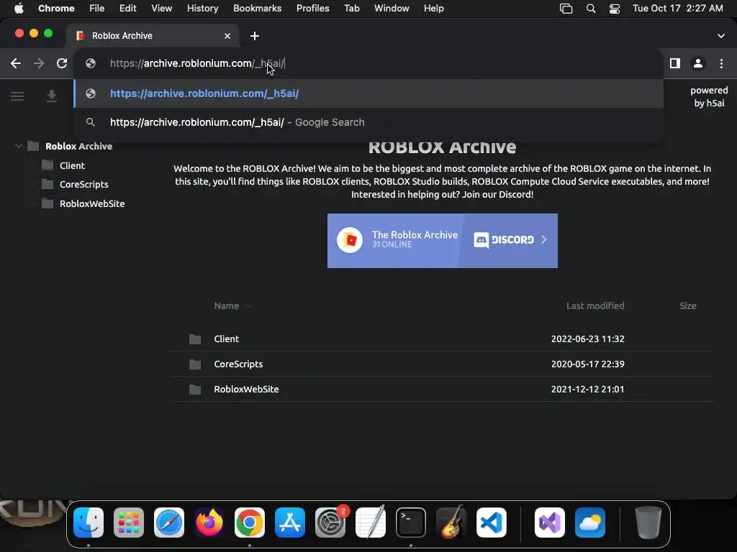Open System Settings from the Dock

coord(330,523)
